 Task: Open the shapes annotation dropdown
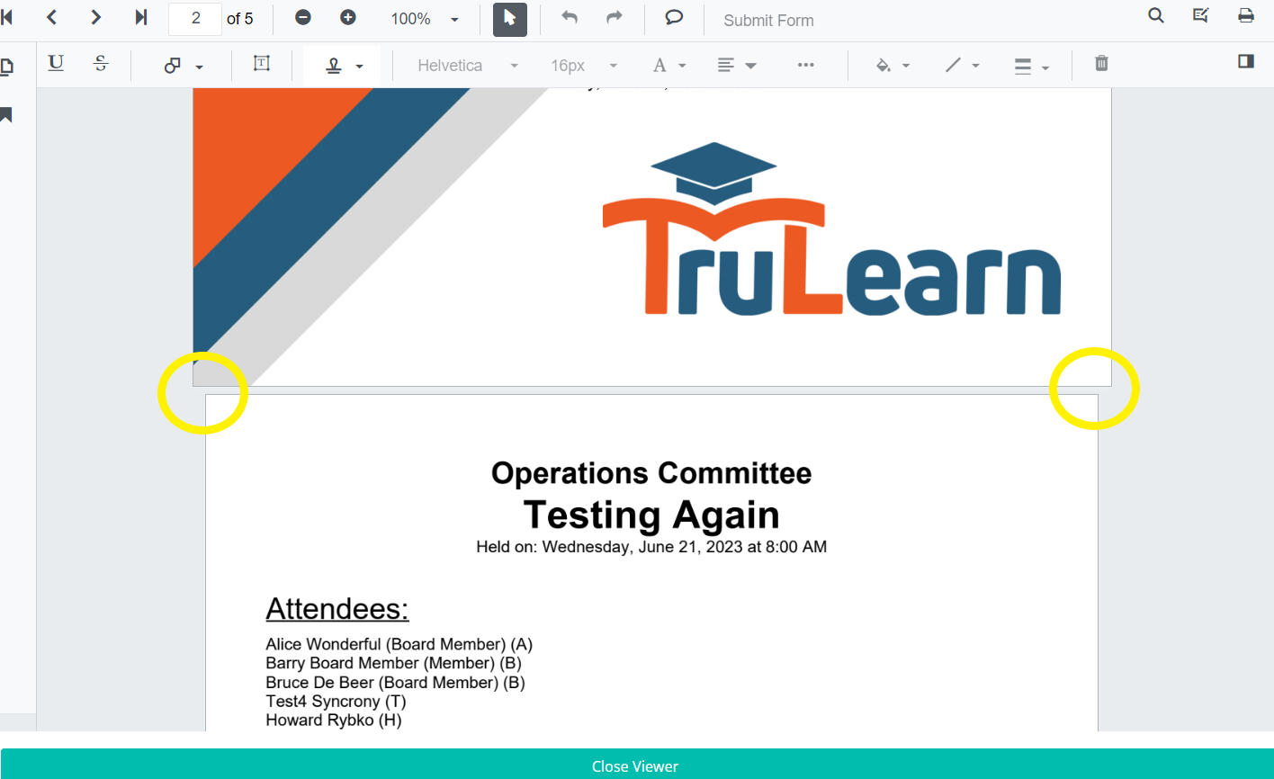[x=183, y=66]
